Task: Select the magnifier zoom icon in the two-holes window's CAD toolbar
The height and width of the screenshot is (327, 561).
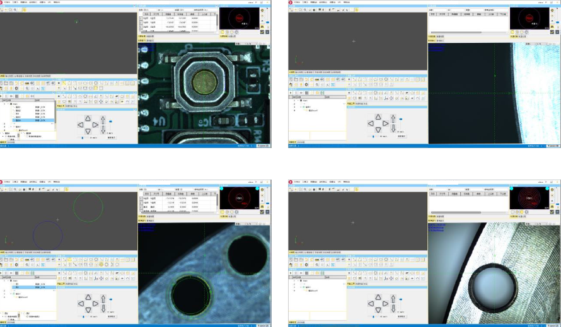Action: tap(26, 264)
